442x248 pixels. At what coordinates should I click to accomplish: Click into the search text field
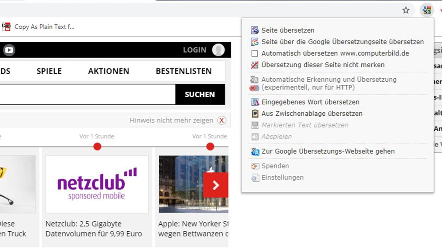[86, 94]
